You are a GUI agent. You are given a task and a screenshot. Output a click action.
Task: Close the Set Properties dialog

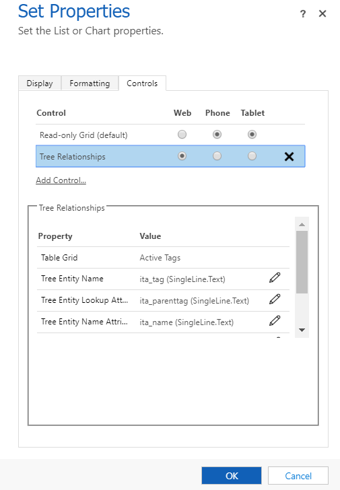point(322,13)
